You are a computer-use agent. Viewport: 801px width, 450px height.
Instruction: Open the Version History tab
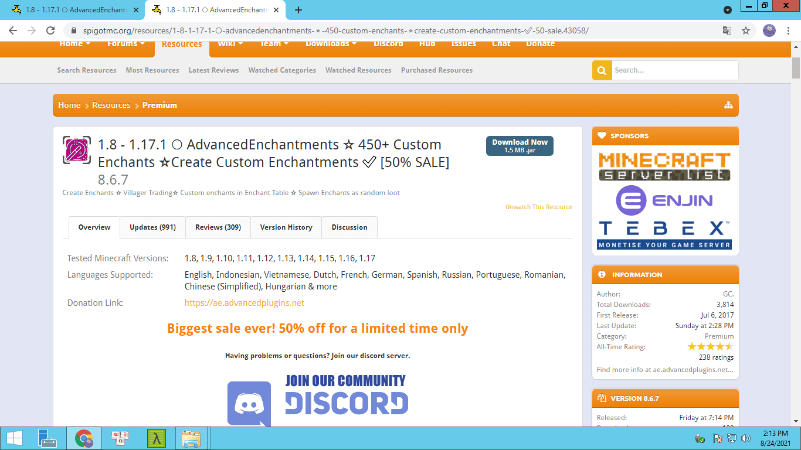pos(286,227)
